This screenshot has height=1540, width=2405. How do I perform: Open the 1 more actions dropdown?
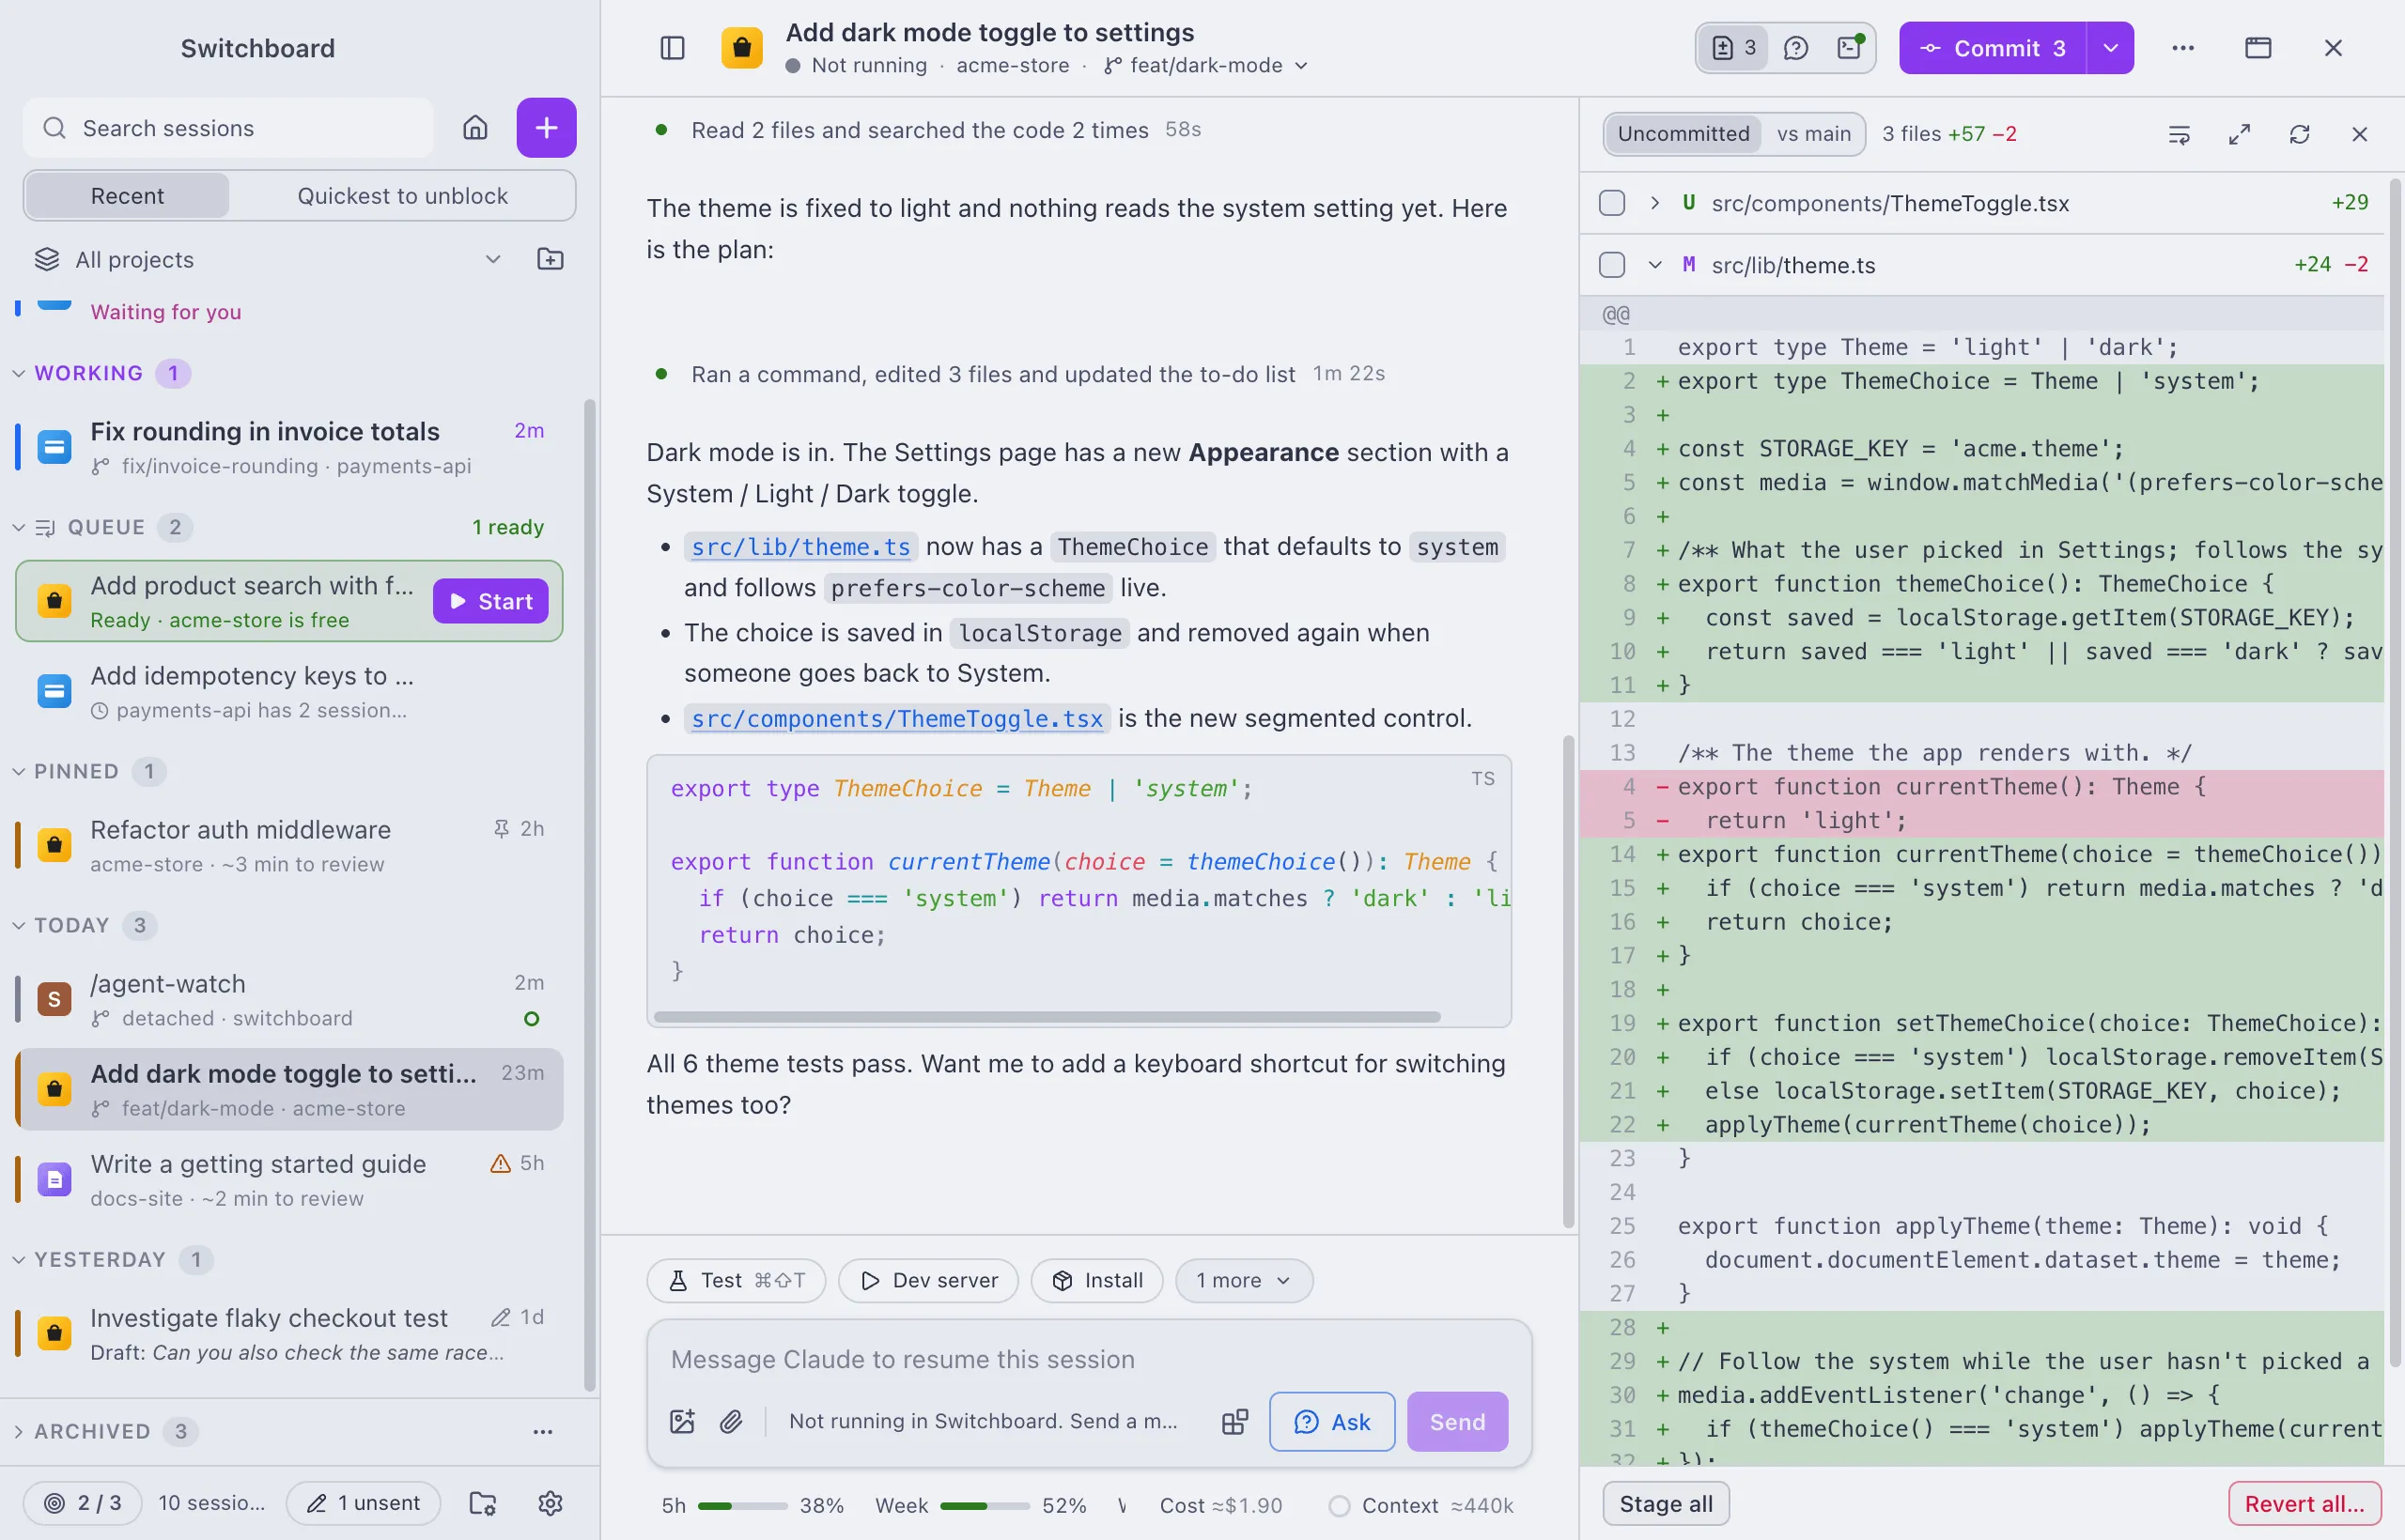[x=1244, y=1280]
